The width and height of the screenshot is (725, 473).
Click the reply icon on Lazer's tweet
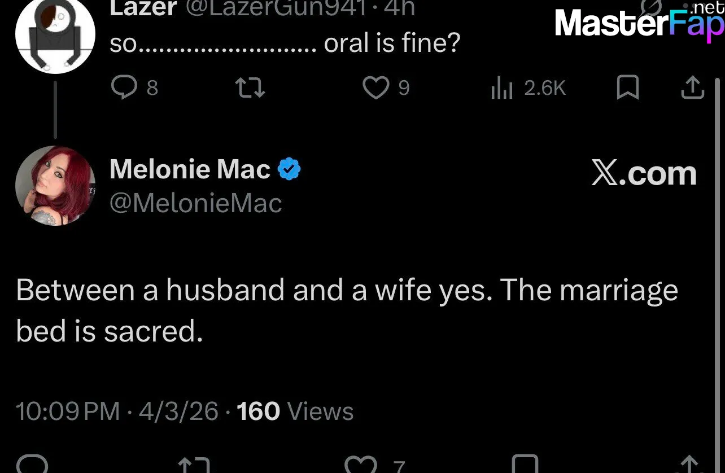tap(122, 88)
